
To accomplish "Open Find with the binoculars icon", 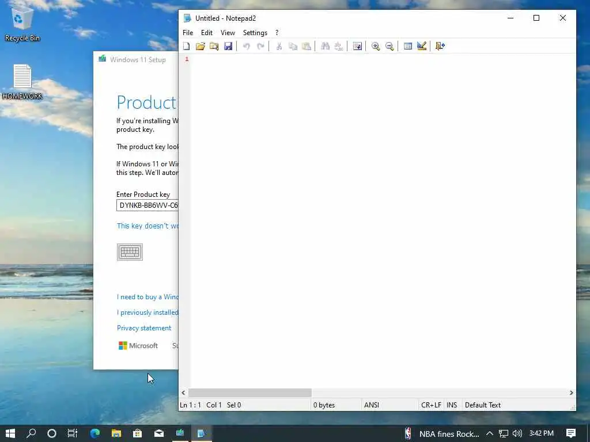I will tap(325, 46).
